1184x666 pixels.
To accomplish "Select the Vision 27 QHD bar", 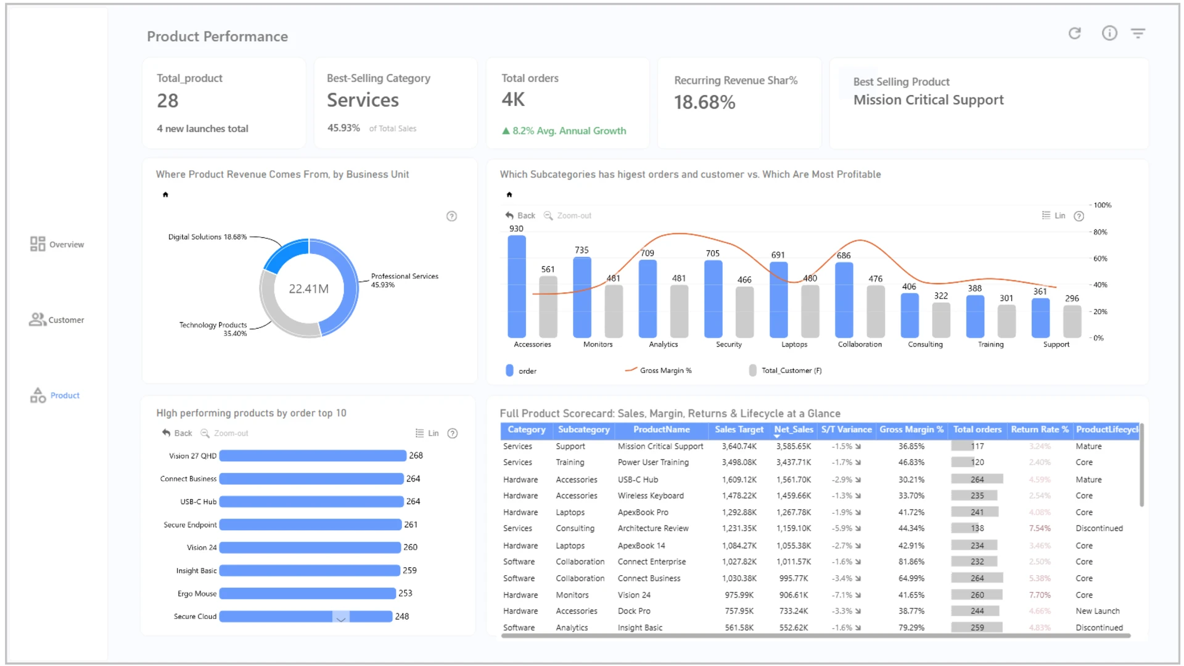I will pos(313,456).
